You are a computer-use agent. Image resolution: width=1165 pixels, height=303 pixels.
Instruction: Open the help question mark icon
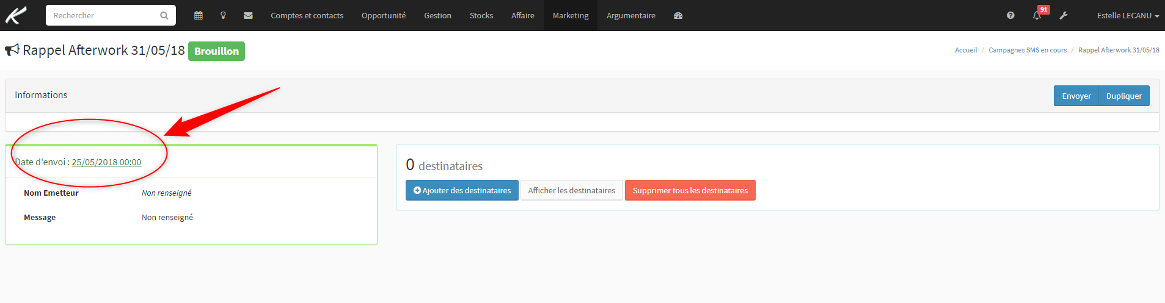(1010, 15)
